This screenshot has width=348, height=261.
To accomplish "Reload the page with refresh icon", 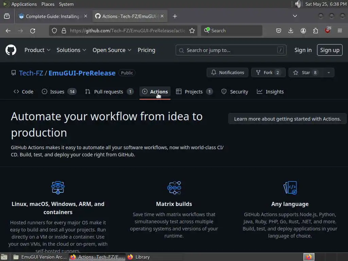I will click(33, 31).
